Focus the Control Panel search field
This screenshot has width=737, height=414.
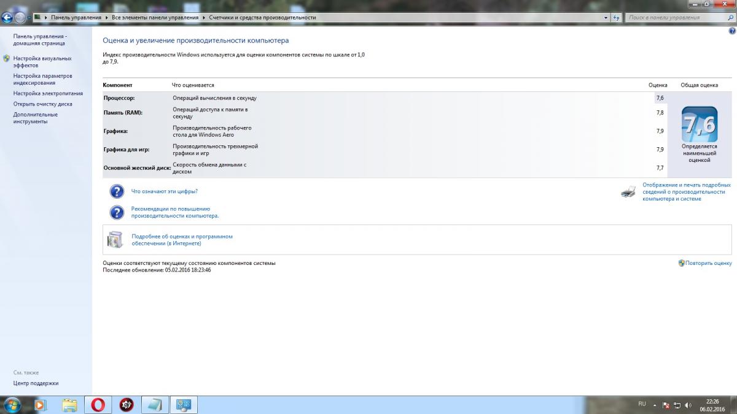click(675, 18)
